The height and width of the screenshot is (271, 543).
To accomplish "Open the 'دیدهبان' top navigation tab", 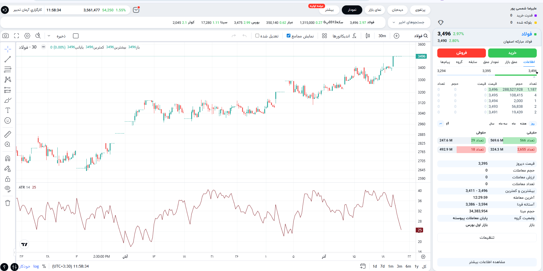I will tap(397, 10).
